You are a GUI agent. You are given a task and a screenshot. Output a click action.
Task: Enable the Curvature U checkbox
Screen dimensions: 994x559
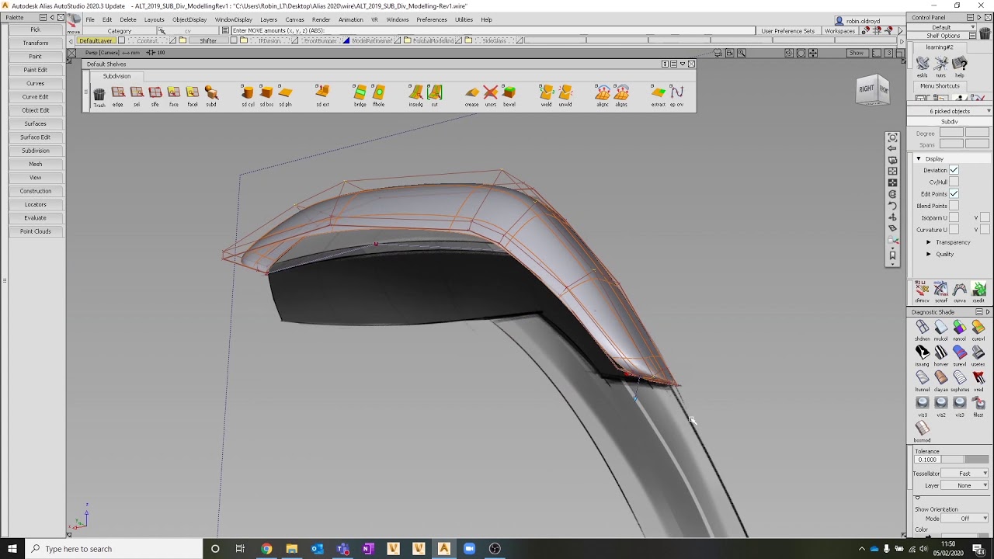[954, 230]
